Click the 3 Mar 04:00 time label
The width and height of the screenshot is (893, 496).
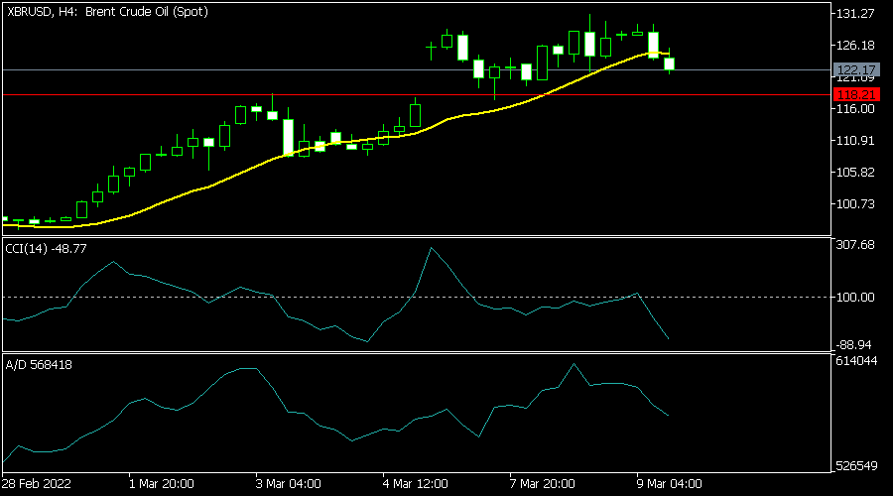pyautogui.click(x=288, y=484)
